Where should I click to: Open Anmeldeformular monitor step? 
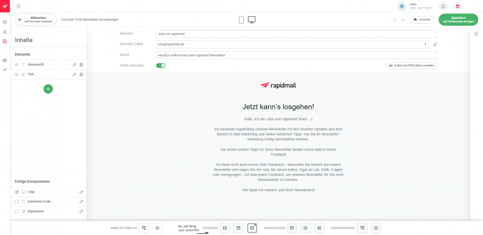click(x=143, y=228)
